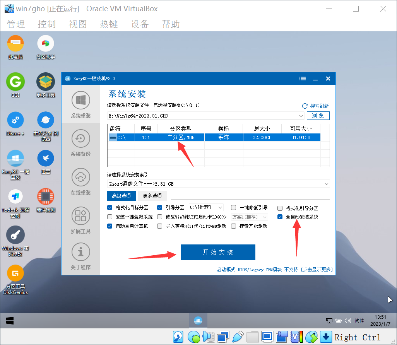Open Windows 密码修改 desktop icon
The image size is (397, 345).
click(15, 241)
